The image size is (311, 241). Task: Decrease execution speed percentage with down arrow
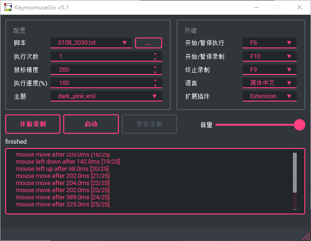[155, 85]
